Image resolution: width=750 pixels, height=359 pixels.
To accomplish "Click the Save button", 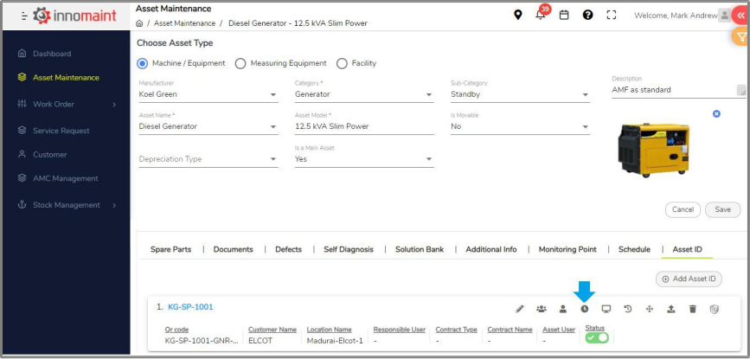I will point(722,209).
